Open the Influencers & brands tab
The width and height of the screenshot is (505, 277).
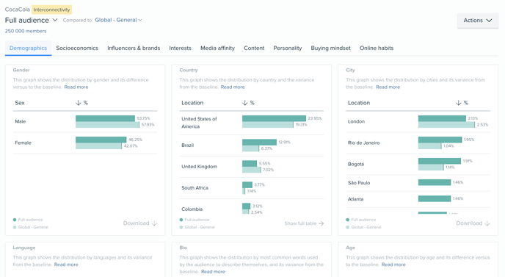tap(134, 48)
